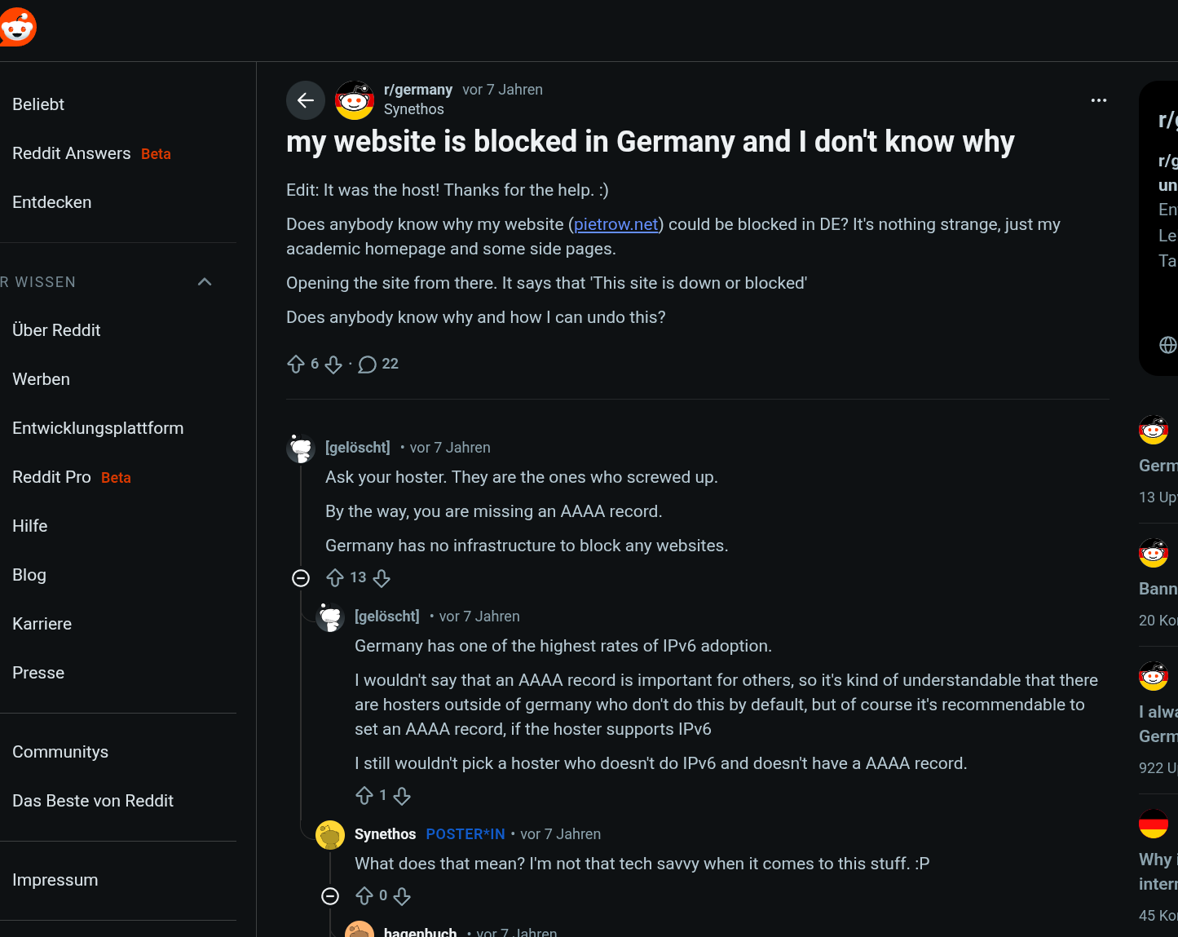1178x937 pixels.
Task: Downvote Synethos' 'What does that mean' comment
Action: (x=402, y=897)
